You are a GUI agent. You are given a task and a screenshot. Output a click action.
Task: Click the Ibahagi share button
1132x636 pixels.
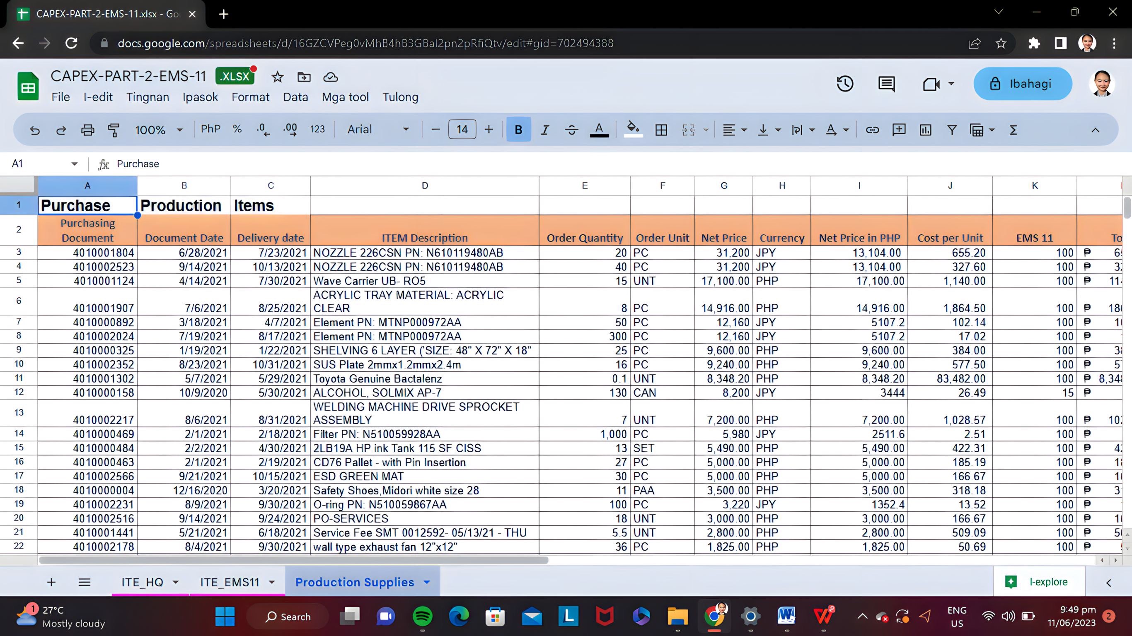[x=1023, y=84]
